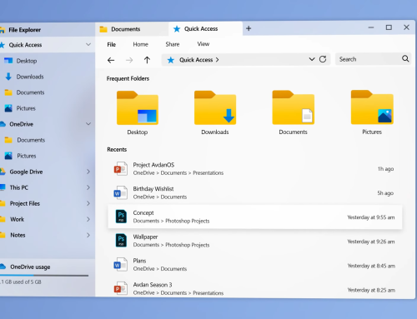Click Word icon of Birthday Wishlist
417x319 pixels.
click(x=121, y=192)
